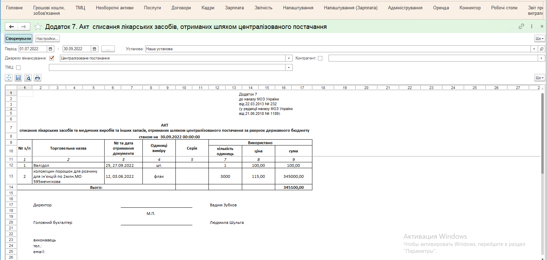
Task: Save the report with the diskette icon
Action: click(18, 78)
